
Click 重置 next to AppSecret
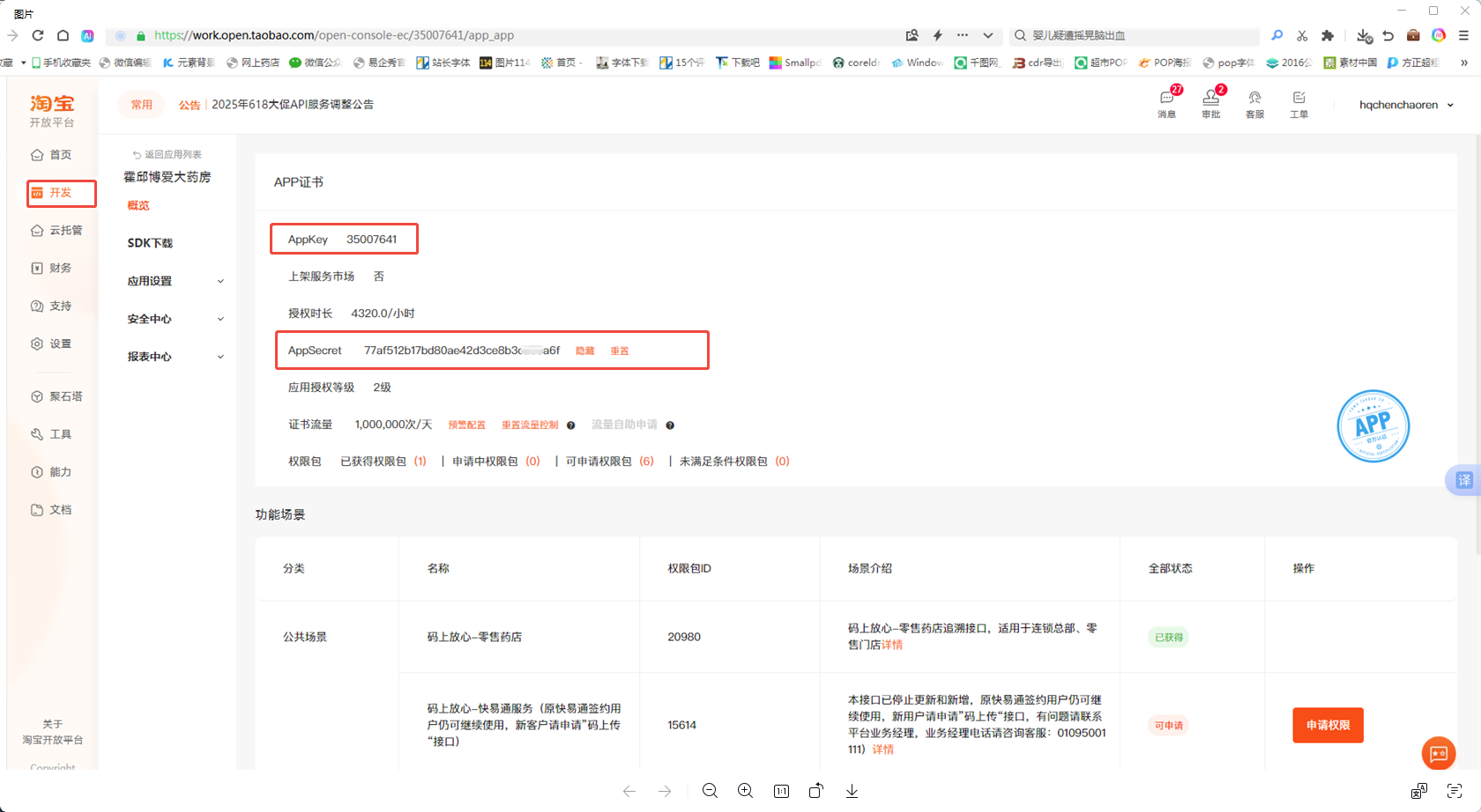pyautogui.click(x=620, y=351)
